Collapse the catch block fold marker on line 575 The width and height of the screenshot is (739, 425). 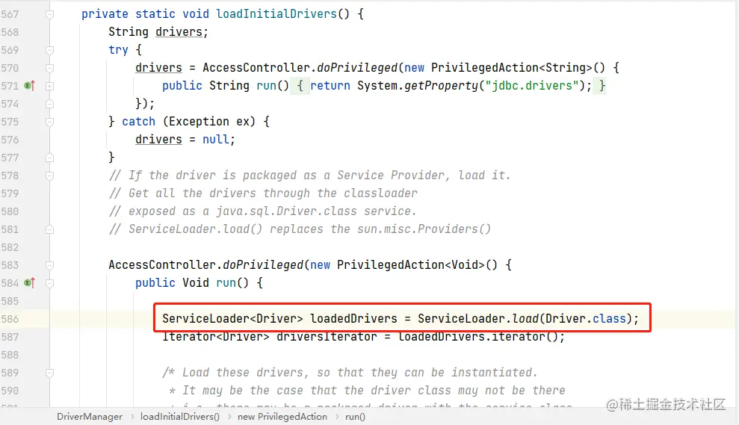tap(49, 122)
